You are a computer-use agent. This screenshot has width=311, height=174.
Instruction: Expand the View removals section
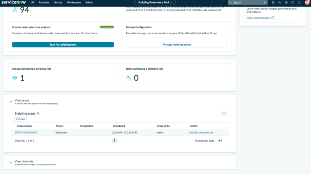pyautogui.click(x=11, y=162)
